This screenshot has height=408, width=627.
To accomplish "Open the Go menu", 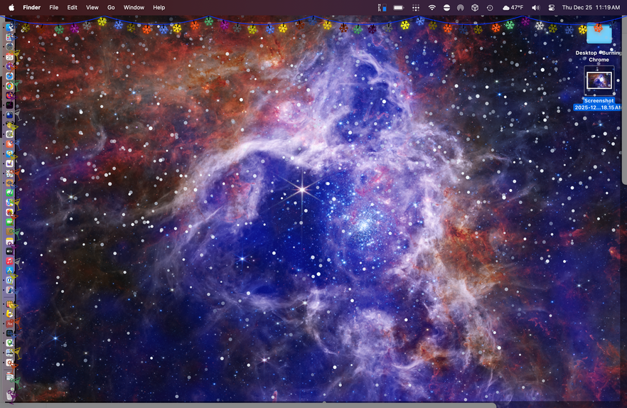I will [x=111, y=7].
